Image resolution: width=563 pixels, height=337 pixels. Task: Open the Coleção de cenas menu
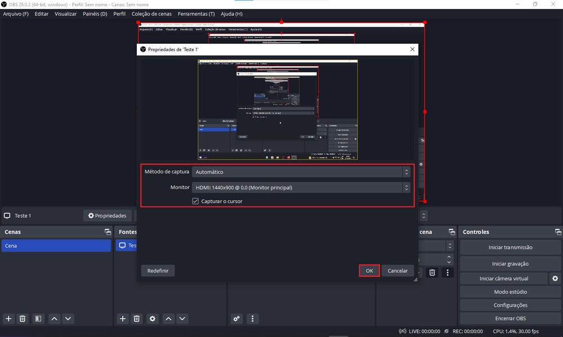pos(151,14)
